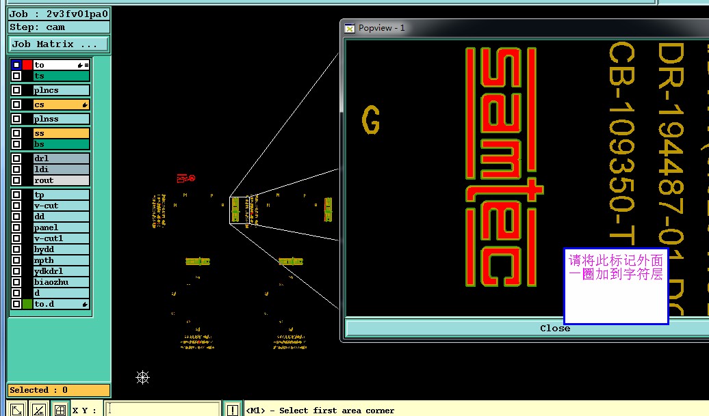Select layer name 'dd'
This screenshot has height=416, width=709.
click(x=61, y=217)
